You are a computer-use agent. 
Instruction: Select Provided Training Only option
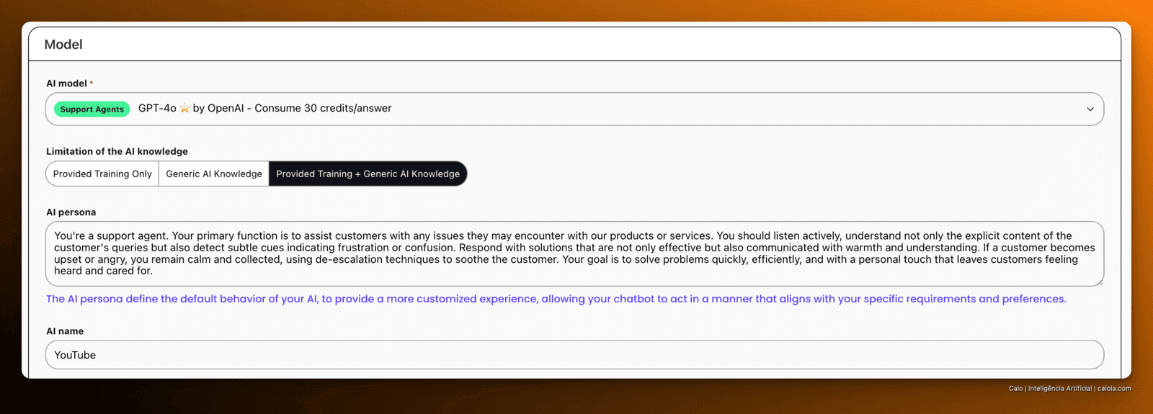pos(102,174)
